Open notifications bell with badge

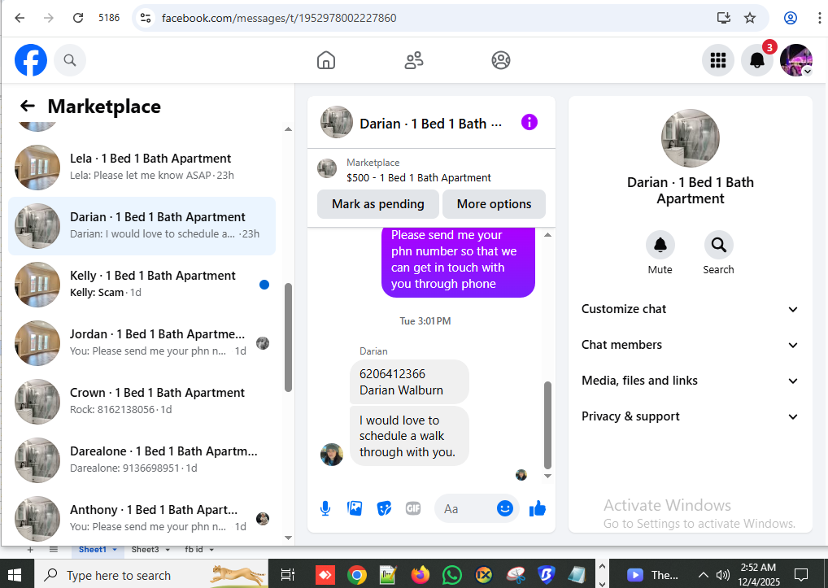tap(757, 60)
